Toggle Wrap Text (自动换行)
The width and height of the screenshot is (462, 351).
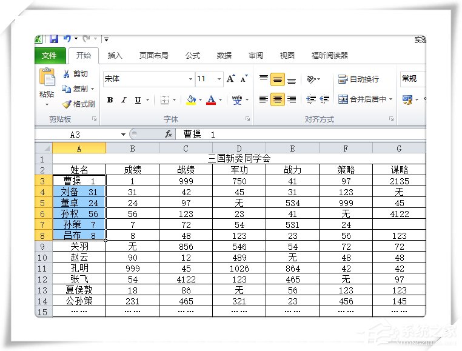pos(358,79)
